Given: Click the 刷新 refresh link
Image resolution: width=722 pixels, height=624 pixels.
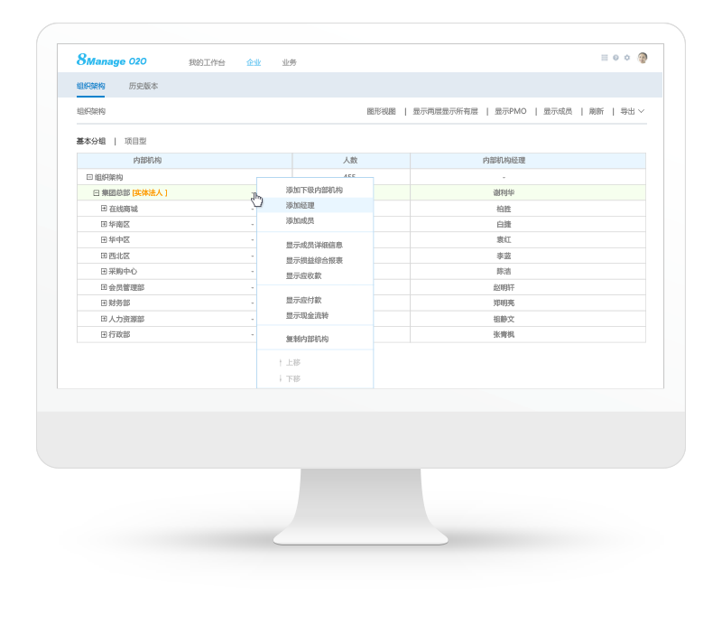Looking at the screenshot, I should (x=597, y=111).
